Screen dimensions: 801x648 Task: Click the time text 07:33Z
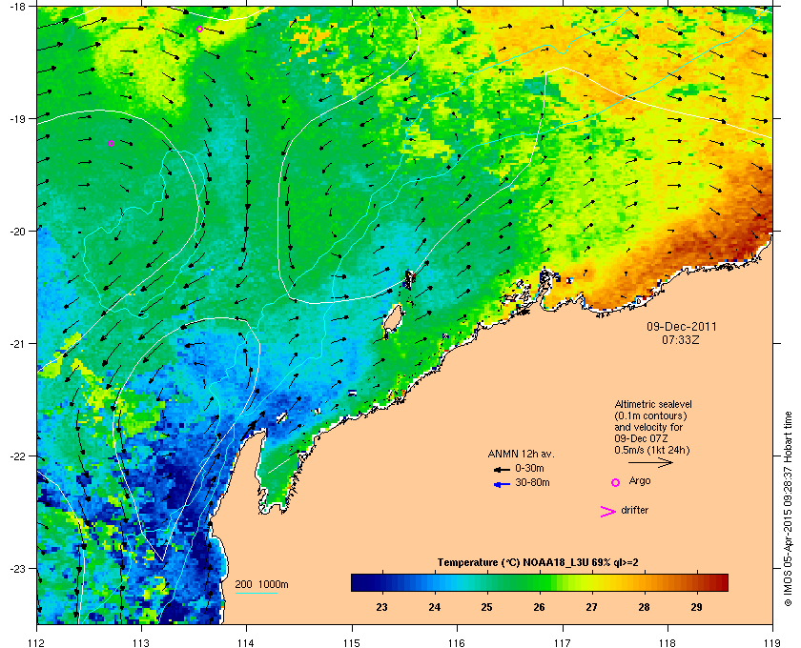pyautogui.click(x=681, y=339)
